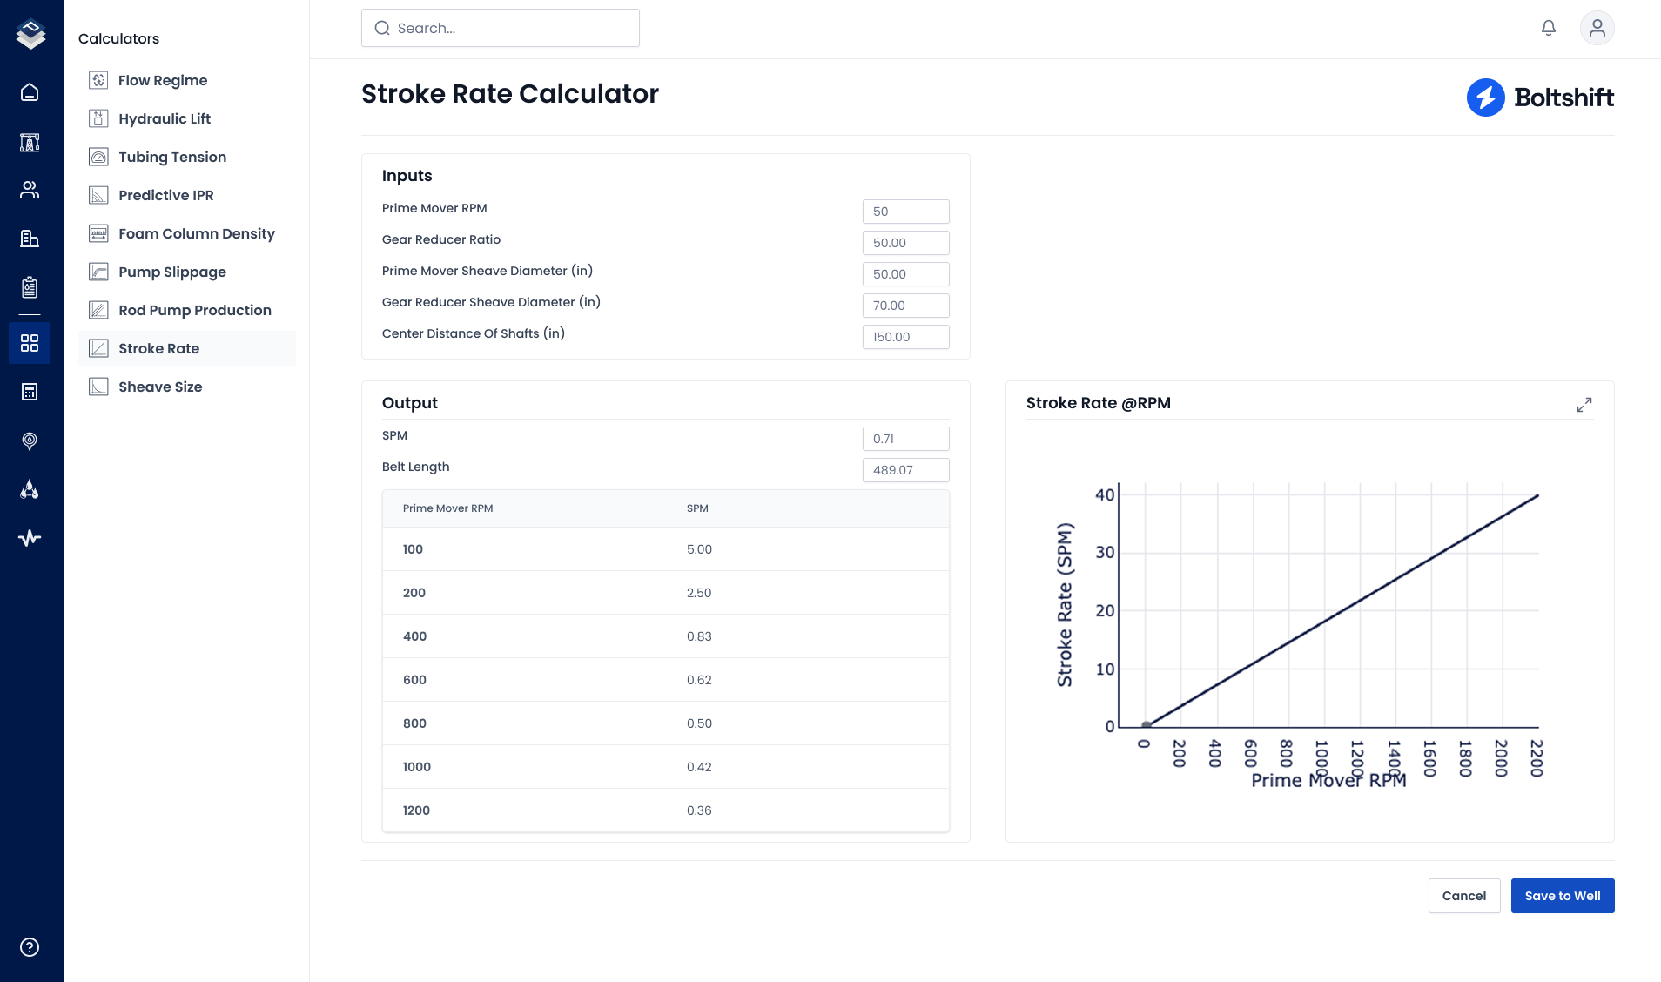Focus the Search box

tap(501, 28)
